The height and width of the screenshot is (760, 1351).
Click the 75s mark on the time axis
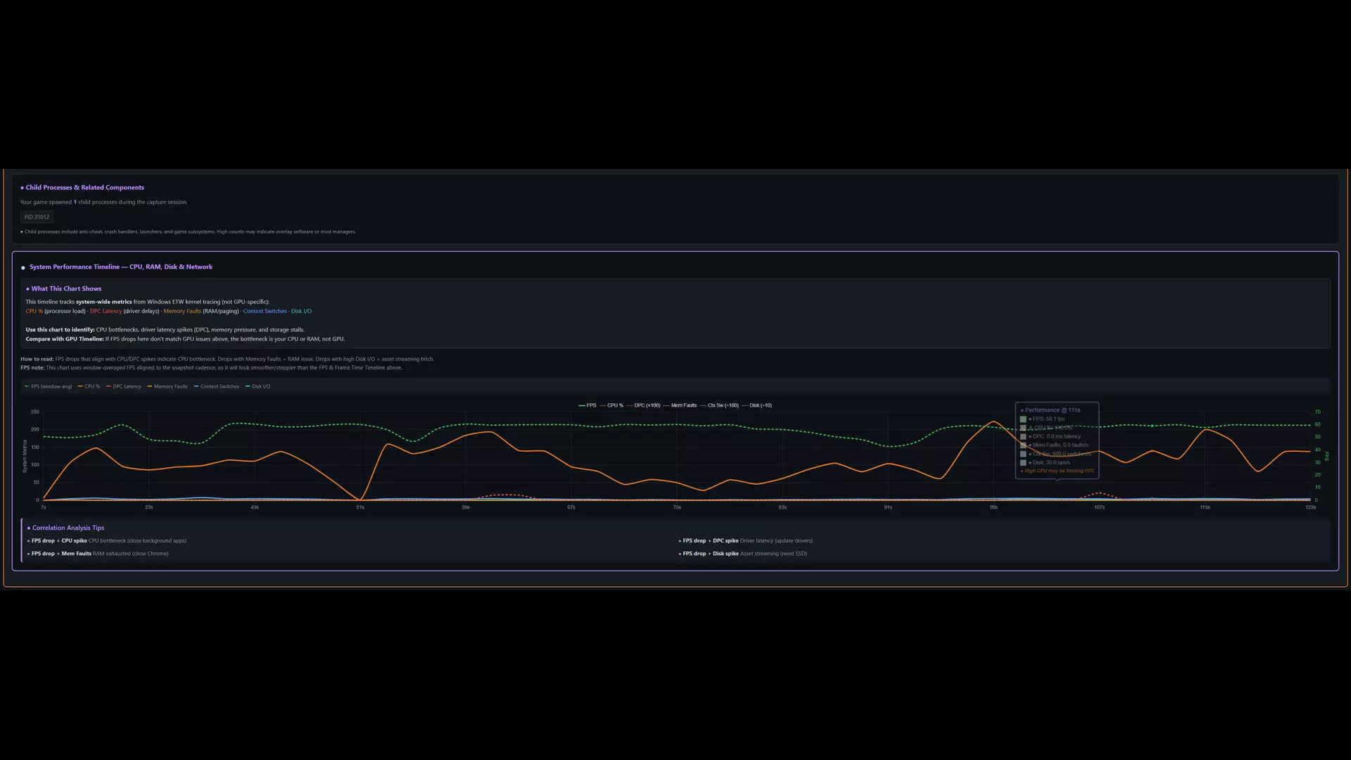(677, 507)
